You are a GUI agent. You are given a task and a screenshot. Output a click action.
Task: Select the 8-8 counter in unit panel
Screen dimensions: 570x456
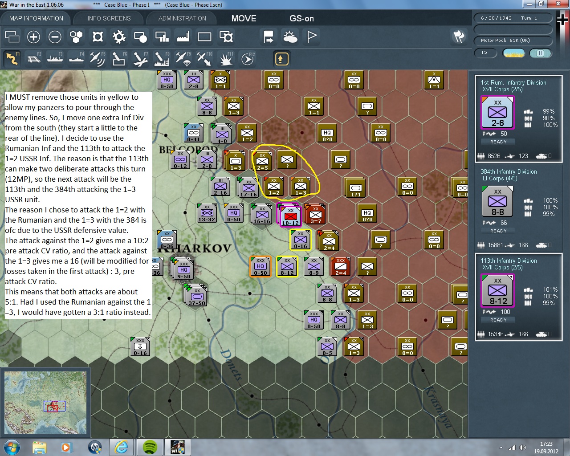tap(497, 202)
